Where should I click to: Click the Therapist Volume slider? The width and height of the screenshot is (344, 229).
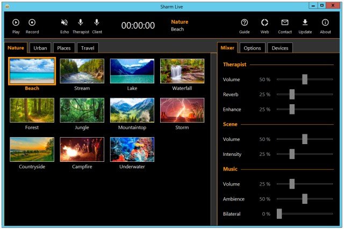pyautogui.click(x=305, y=80)
